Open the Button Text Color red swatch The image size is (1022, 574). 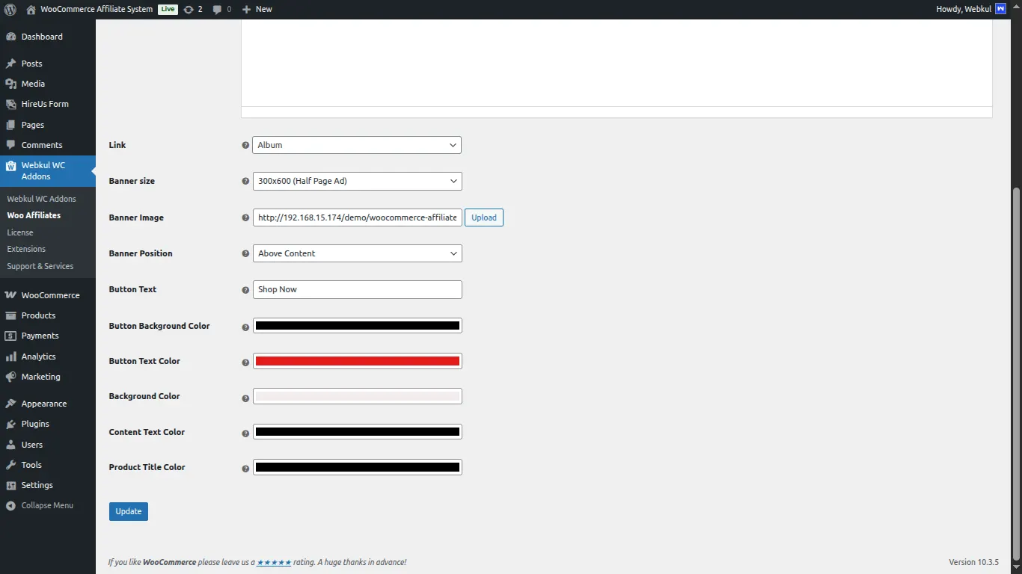click(x=357, y=361)
